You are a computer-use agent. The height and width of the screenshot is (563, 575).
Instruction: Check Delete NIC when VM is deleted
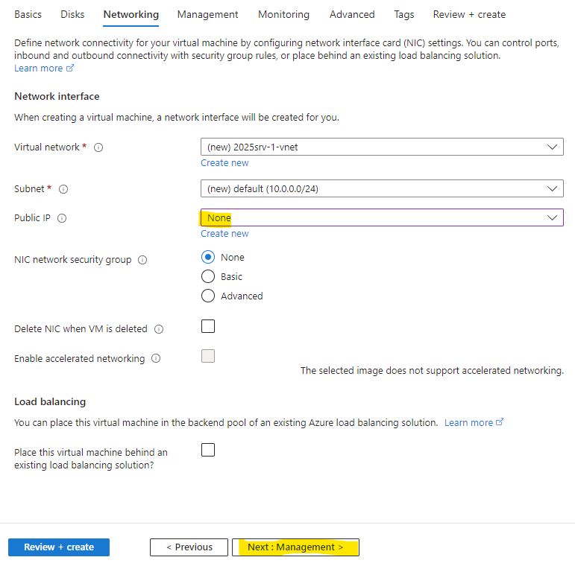tap(208, 326)
